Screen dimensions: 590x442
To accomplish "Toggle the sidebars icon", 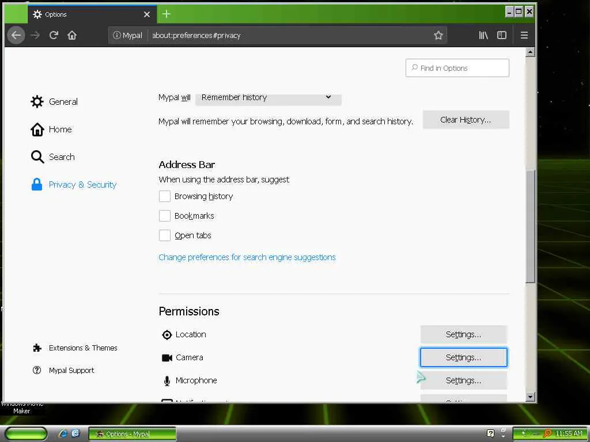I will [x=502, y=35].
